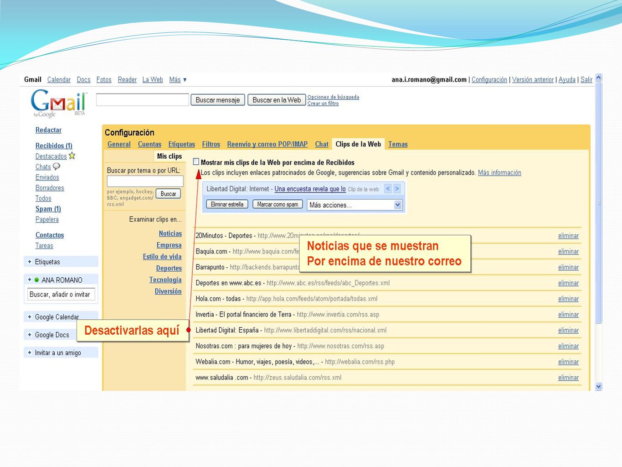Enable showing web clips above Recibidos
This screenshot has width=622, height=467.
196,161
